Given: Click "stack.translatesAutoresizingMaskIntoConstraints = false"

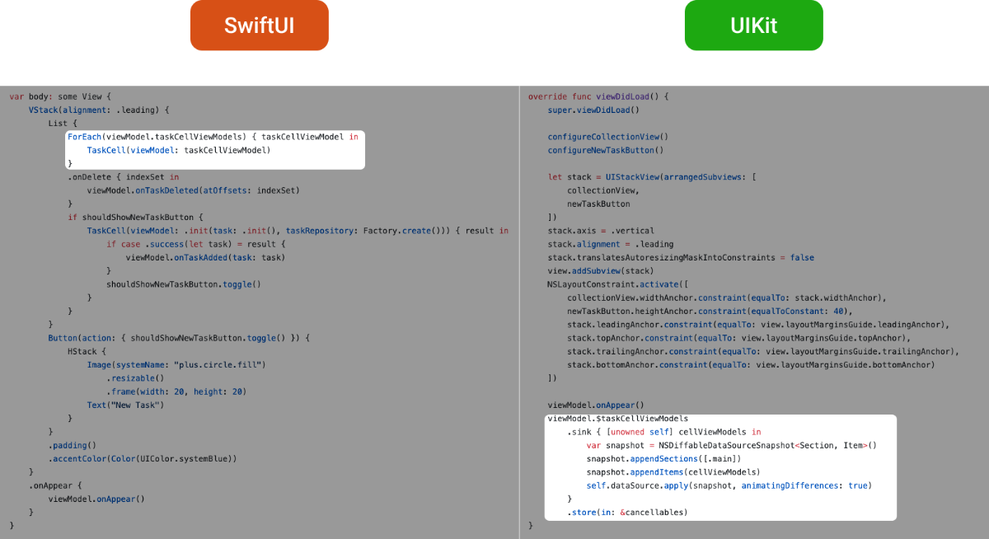Looking at the screenshot, I should (681, 257).
